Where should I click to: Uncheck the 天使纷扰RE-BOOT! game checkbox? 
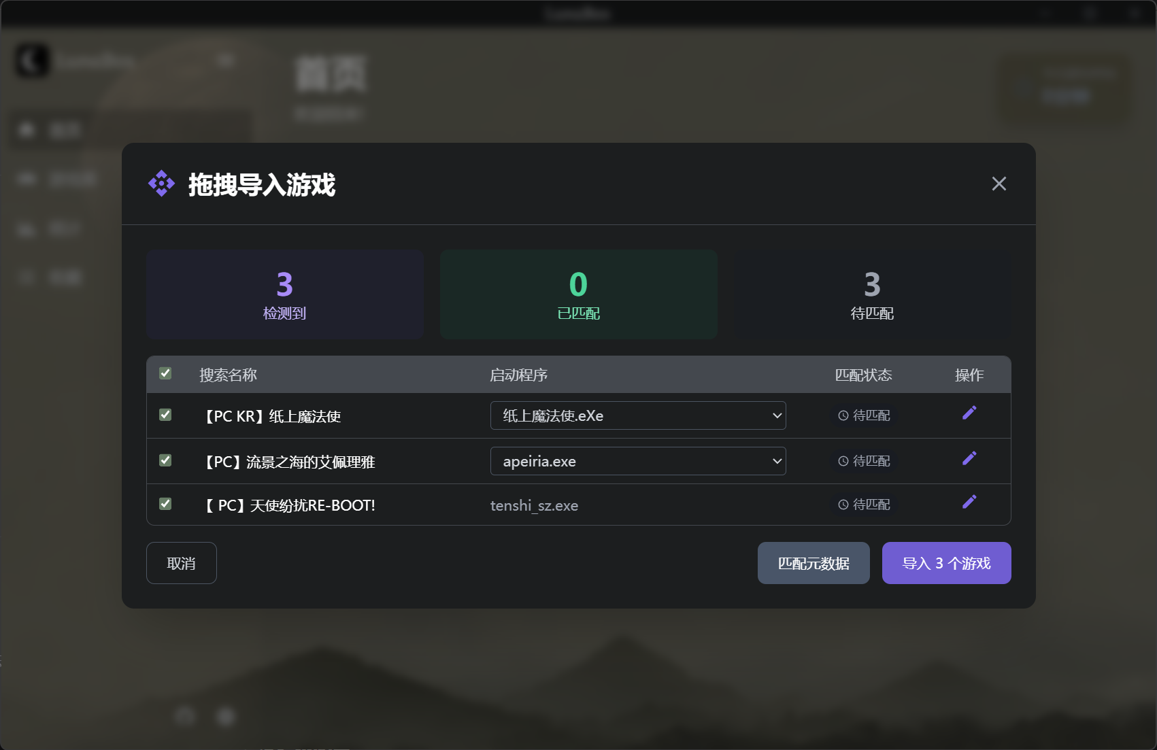point(165,504)
